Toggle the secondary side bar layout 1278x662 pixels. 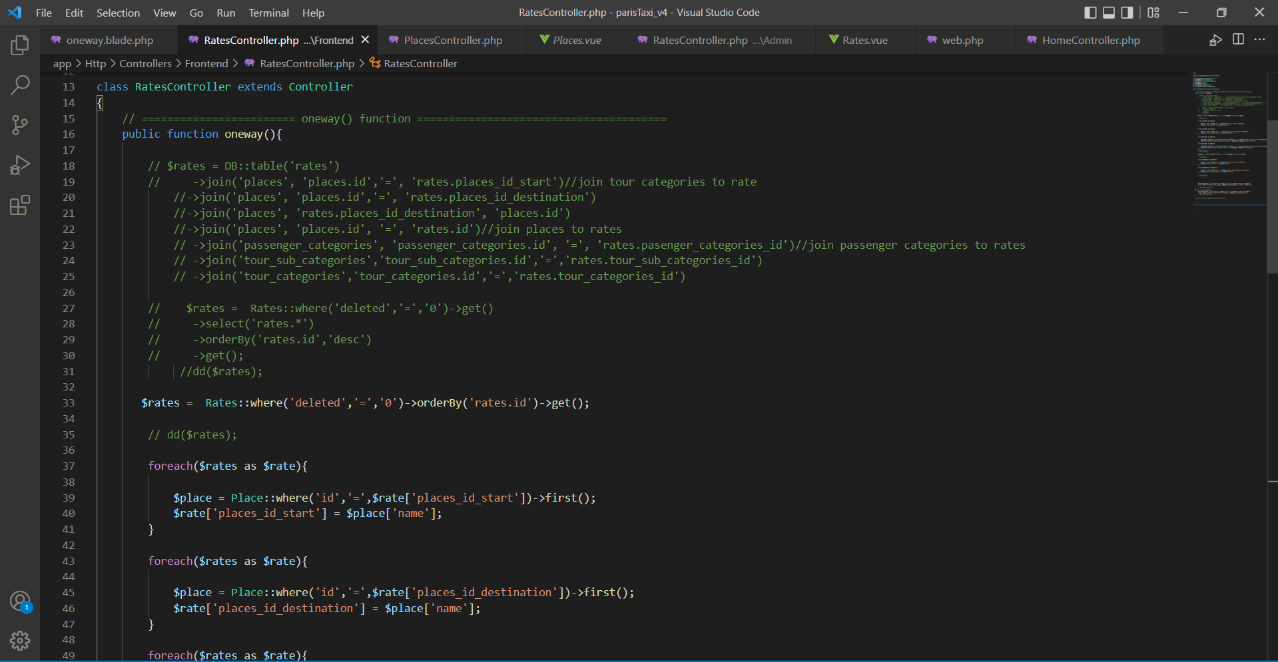(x=1127, y=13)
